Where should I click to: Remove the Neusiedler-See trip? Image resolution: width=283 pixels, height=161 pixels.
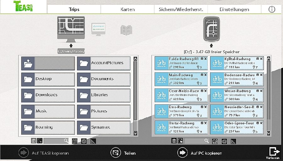click(261, 107)
